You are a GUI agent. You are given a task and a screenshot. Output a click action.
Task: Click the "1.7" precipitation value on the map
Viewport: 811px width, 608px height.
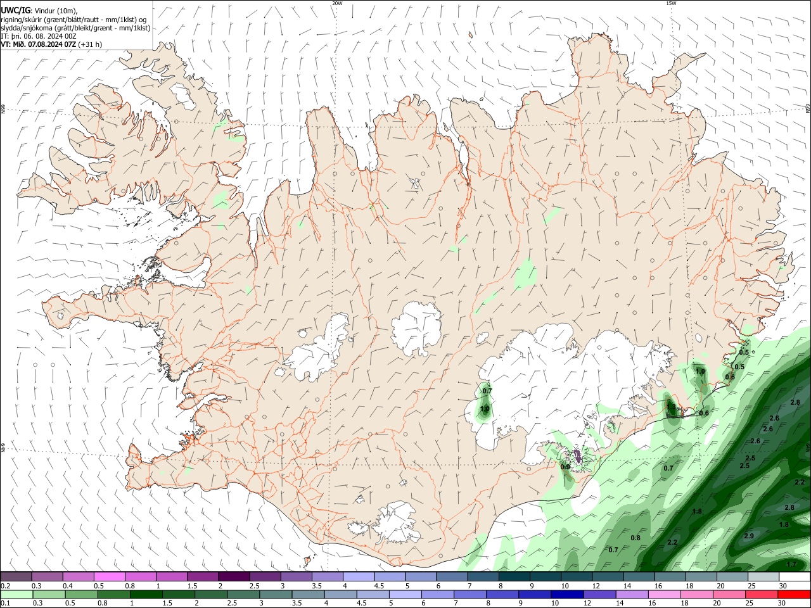click(791, 564)
